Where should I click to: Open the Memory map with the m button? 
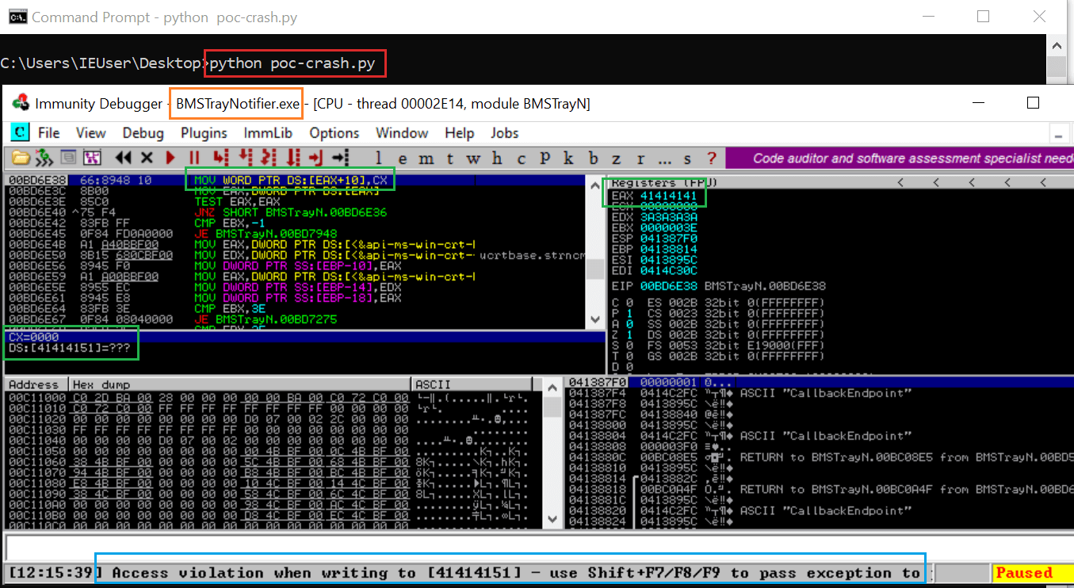click(426, 158)
